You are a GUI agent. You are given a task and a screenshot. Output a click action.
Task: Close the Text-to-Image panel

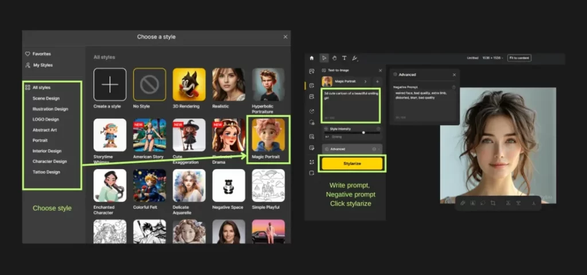coord(381,70)
